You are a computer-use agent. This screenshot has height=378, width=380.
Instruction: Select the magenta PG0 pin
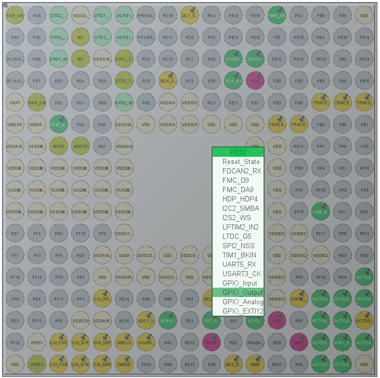(277, 321)
